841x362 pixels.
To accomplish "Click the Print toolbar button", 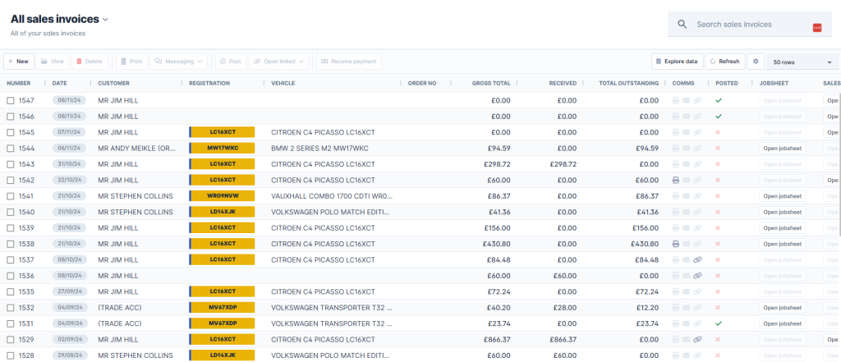I will (x=132, y=62).
